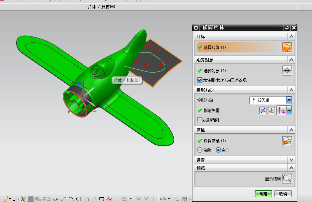Click the 选择片体 target selection icon
The width and height of the screenshot is (312, 202).
coord(287,47)
